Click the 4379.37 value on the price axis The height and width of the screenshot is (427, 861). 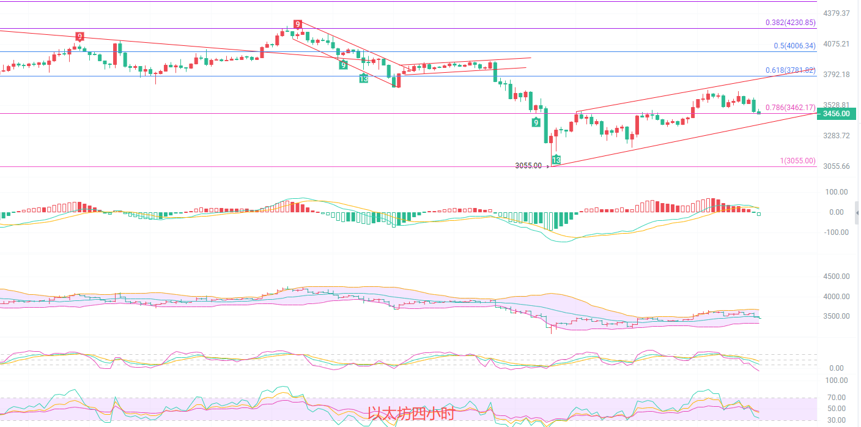(x=837, y=13)
